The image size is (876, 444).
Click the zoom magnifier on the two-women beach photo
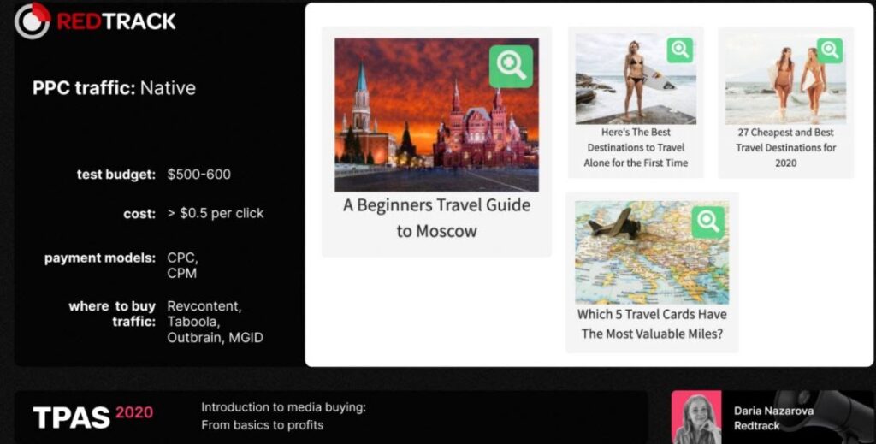point(829,50)
